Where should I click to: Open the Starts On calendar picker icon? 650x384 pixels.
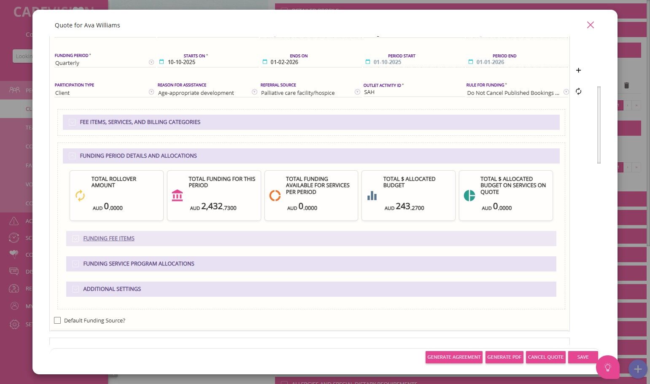(x=162, y=62)
